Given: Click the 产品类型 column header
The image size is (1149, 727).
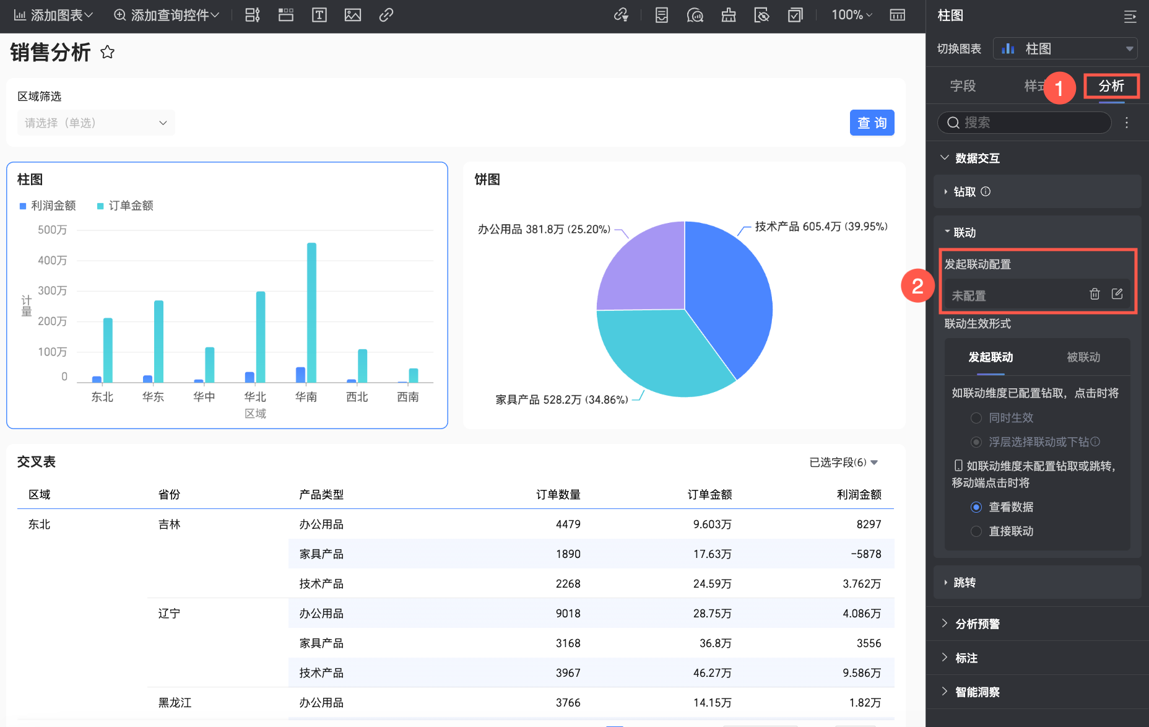Looking at the screenshot, I should point(321,494).
